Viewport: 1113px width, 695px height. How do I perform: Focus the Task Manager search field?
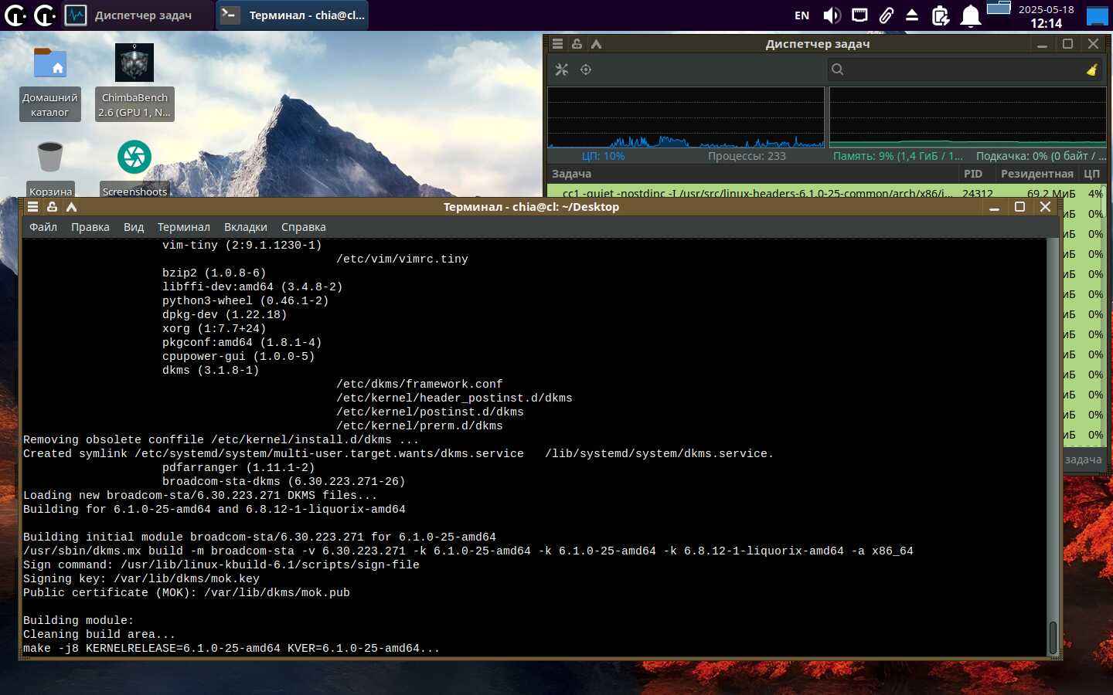pos(966,69)
